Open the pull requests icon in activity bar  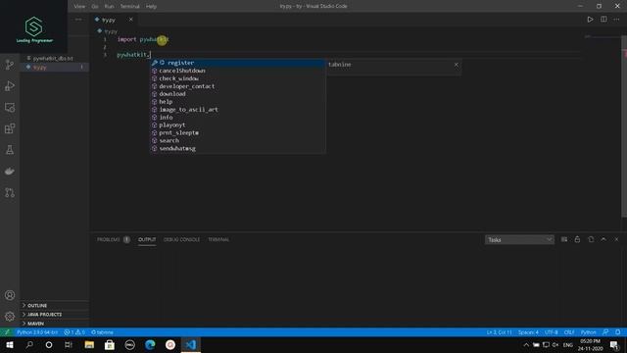[x=10, y=192]
